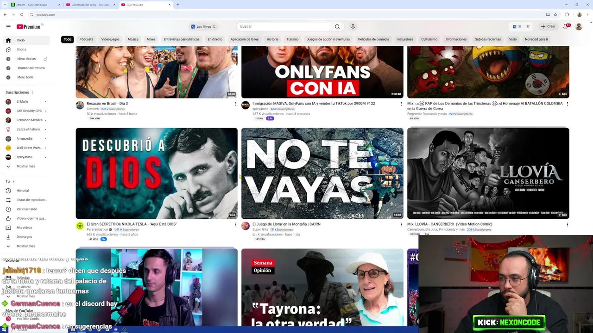Open Descargas in the sidebar
This screenshot has height=333, width=593.
pos(27,237)
